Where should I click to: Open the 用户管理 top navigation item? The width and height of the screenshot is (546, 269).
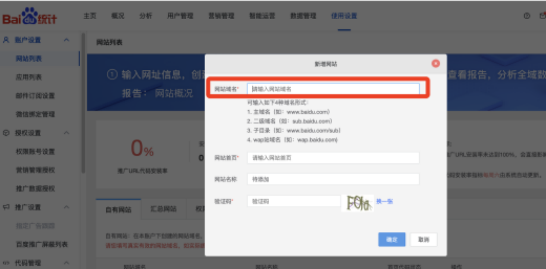(x=180, y=16)
